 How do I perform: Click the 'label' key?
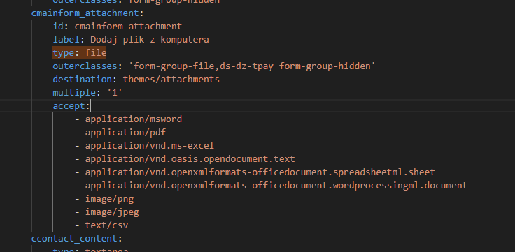(66, 40)
